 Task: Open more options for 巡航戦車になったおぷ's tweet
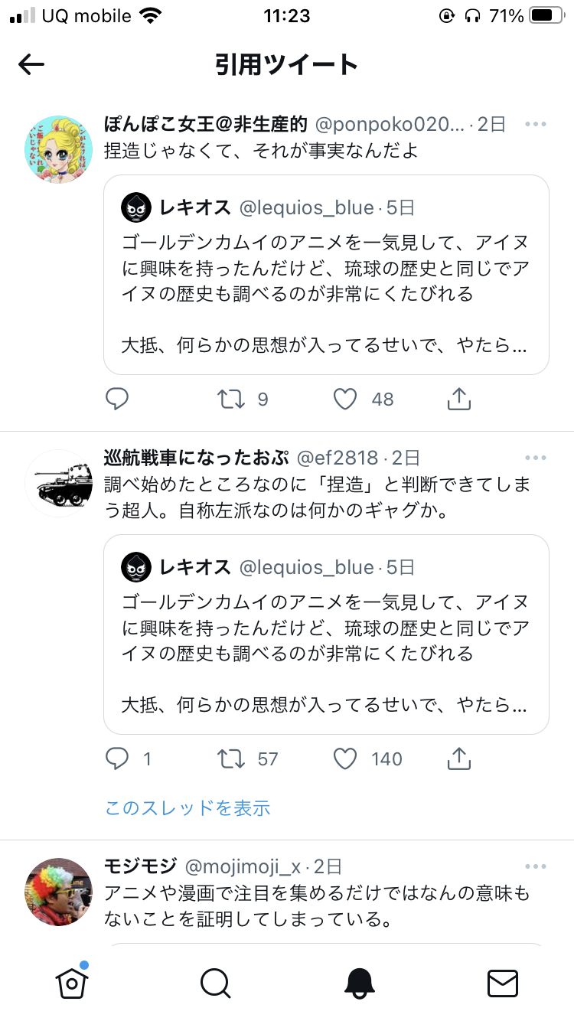pyautogui.click(x=536, y=458)
